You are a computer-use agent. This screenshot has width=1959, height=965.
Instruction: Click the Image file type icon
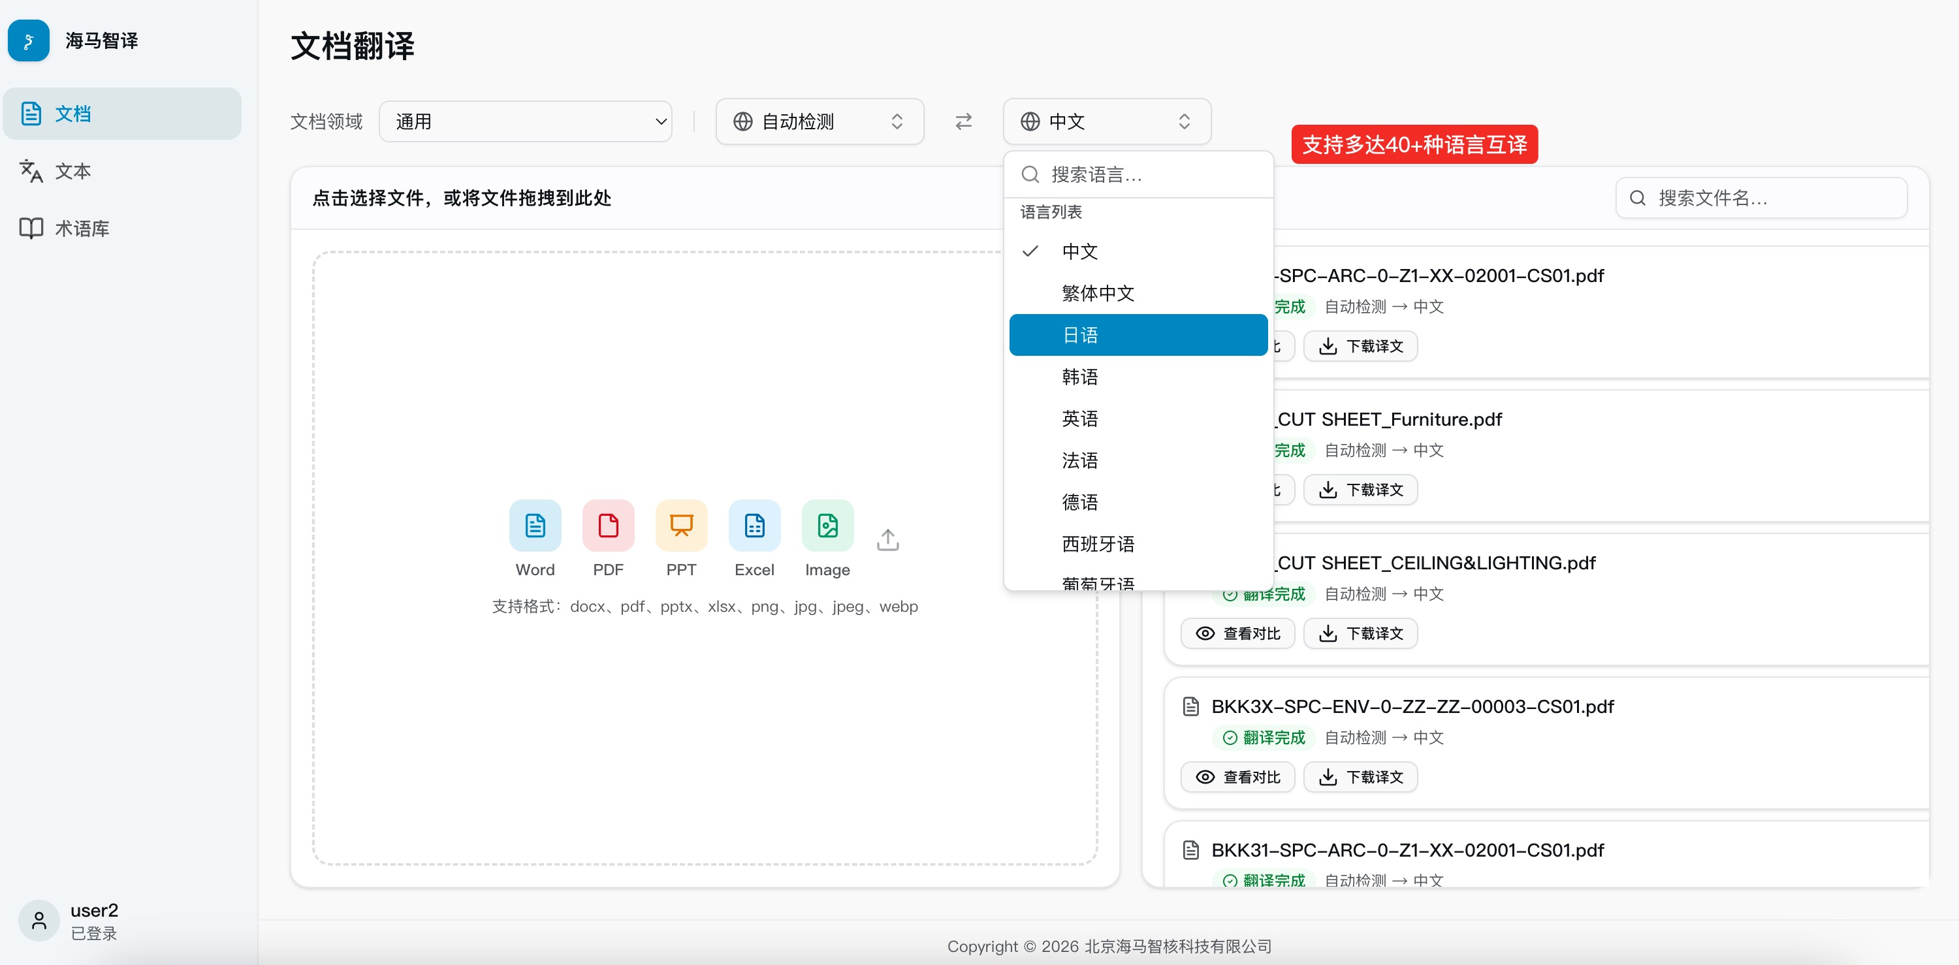pos(827,526)
